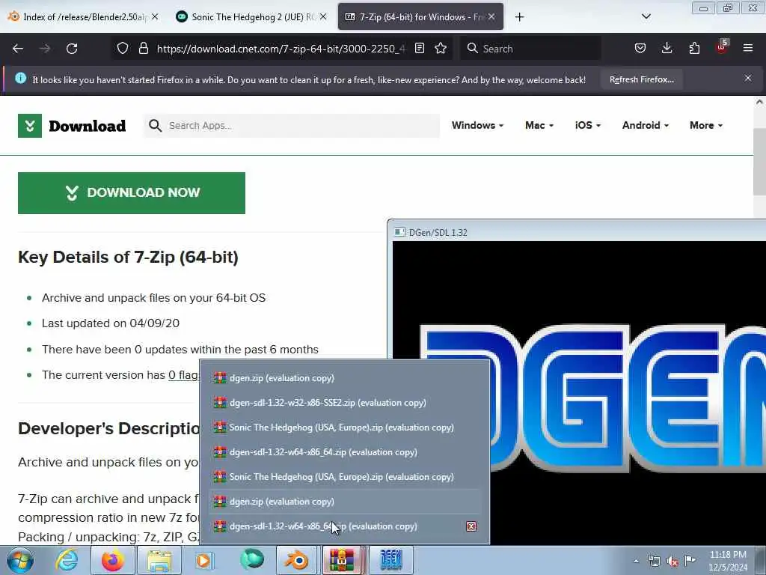This screenshot has width=766, height=575.
Task: Open the Windows Start menu
Action: pos(20,560)
